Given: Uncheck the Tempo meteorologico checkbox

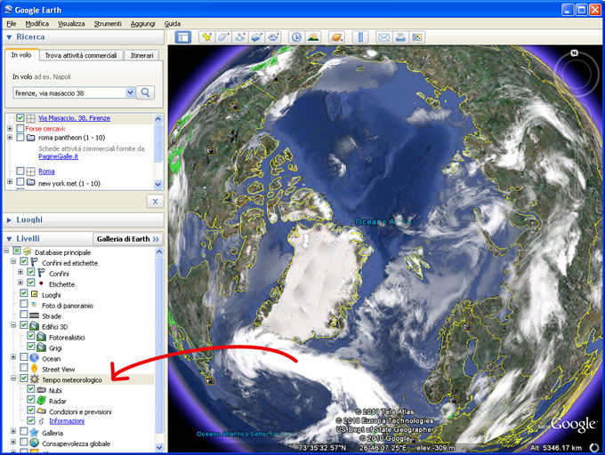Looking at the screenshot, I should coord(23,379).
